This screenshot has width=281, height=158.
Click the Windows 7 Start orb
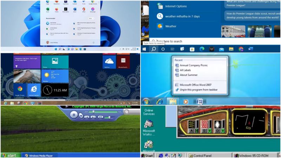(x=146, y=101)
